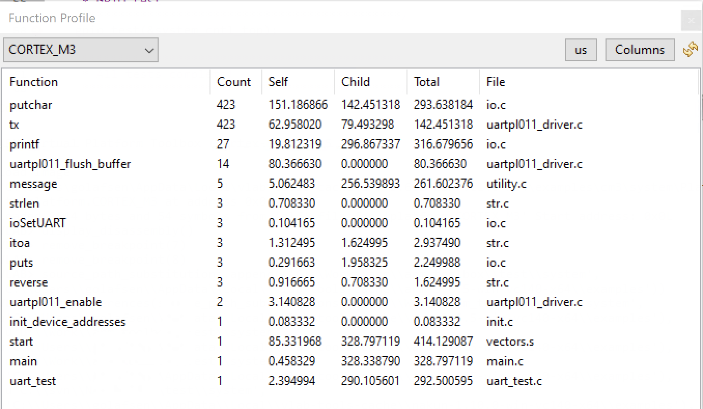Viewport: 703px width, 409px height.
Task: Open the Columns chooser button
Action: coord(640,50)
